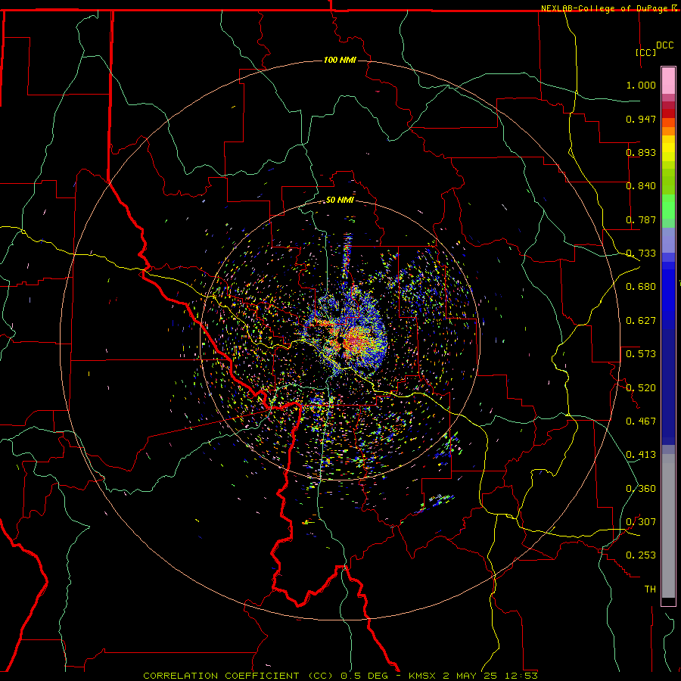The width and height of the screenshot is (681, 681).
Task: Click the DCC legend title
Action: (664, 45)
